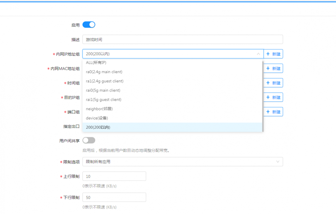Click the plus 新建 button beside 内网IP地址组
The height and width of the screenshot is (214, 336).
pos(273,54)
